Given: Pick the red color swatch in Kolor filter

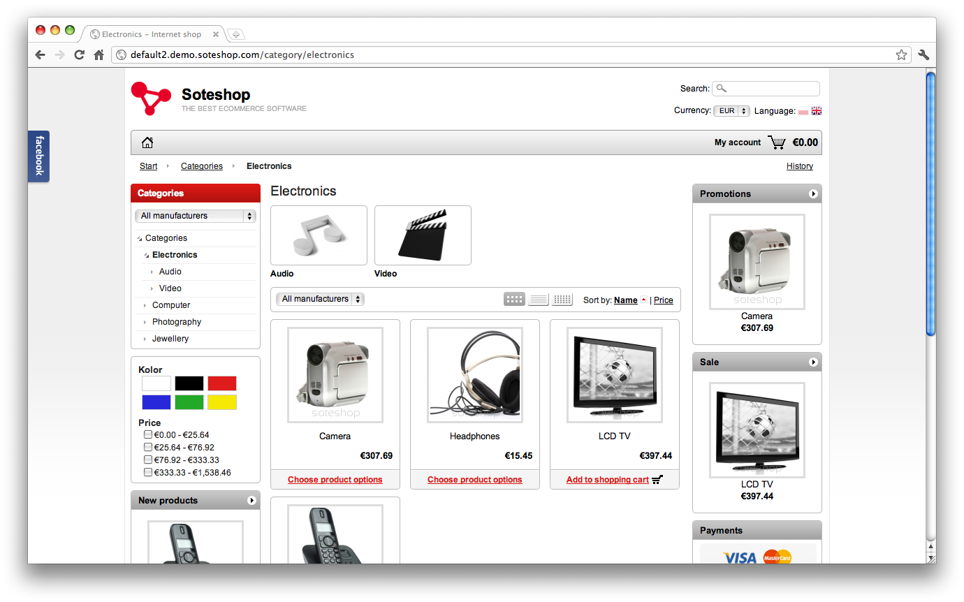Looking at the screenshot, I should (x=221, y=383).
